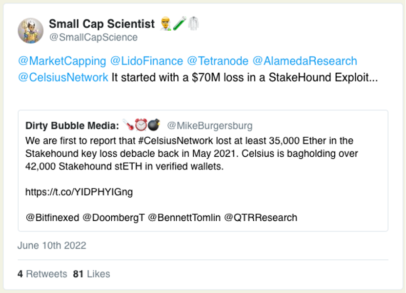Viewport: 406px width, 293px height.
Task: Click the lab coat emoji icon
Action: (193, 23)
